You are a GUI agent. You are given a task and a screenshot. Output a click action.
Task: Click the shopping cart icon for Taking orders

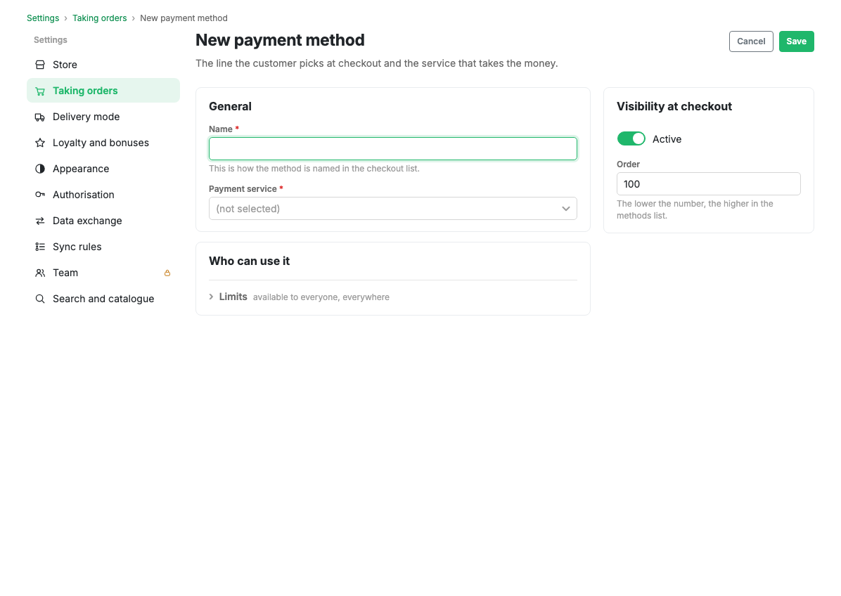pos(40,91)
